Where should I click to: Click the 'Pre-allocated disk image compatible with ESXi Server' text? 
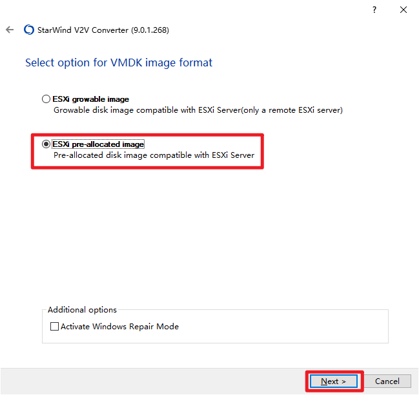point(154,155)
